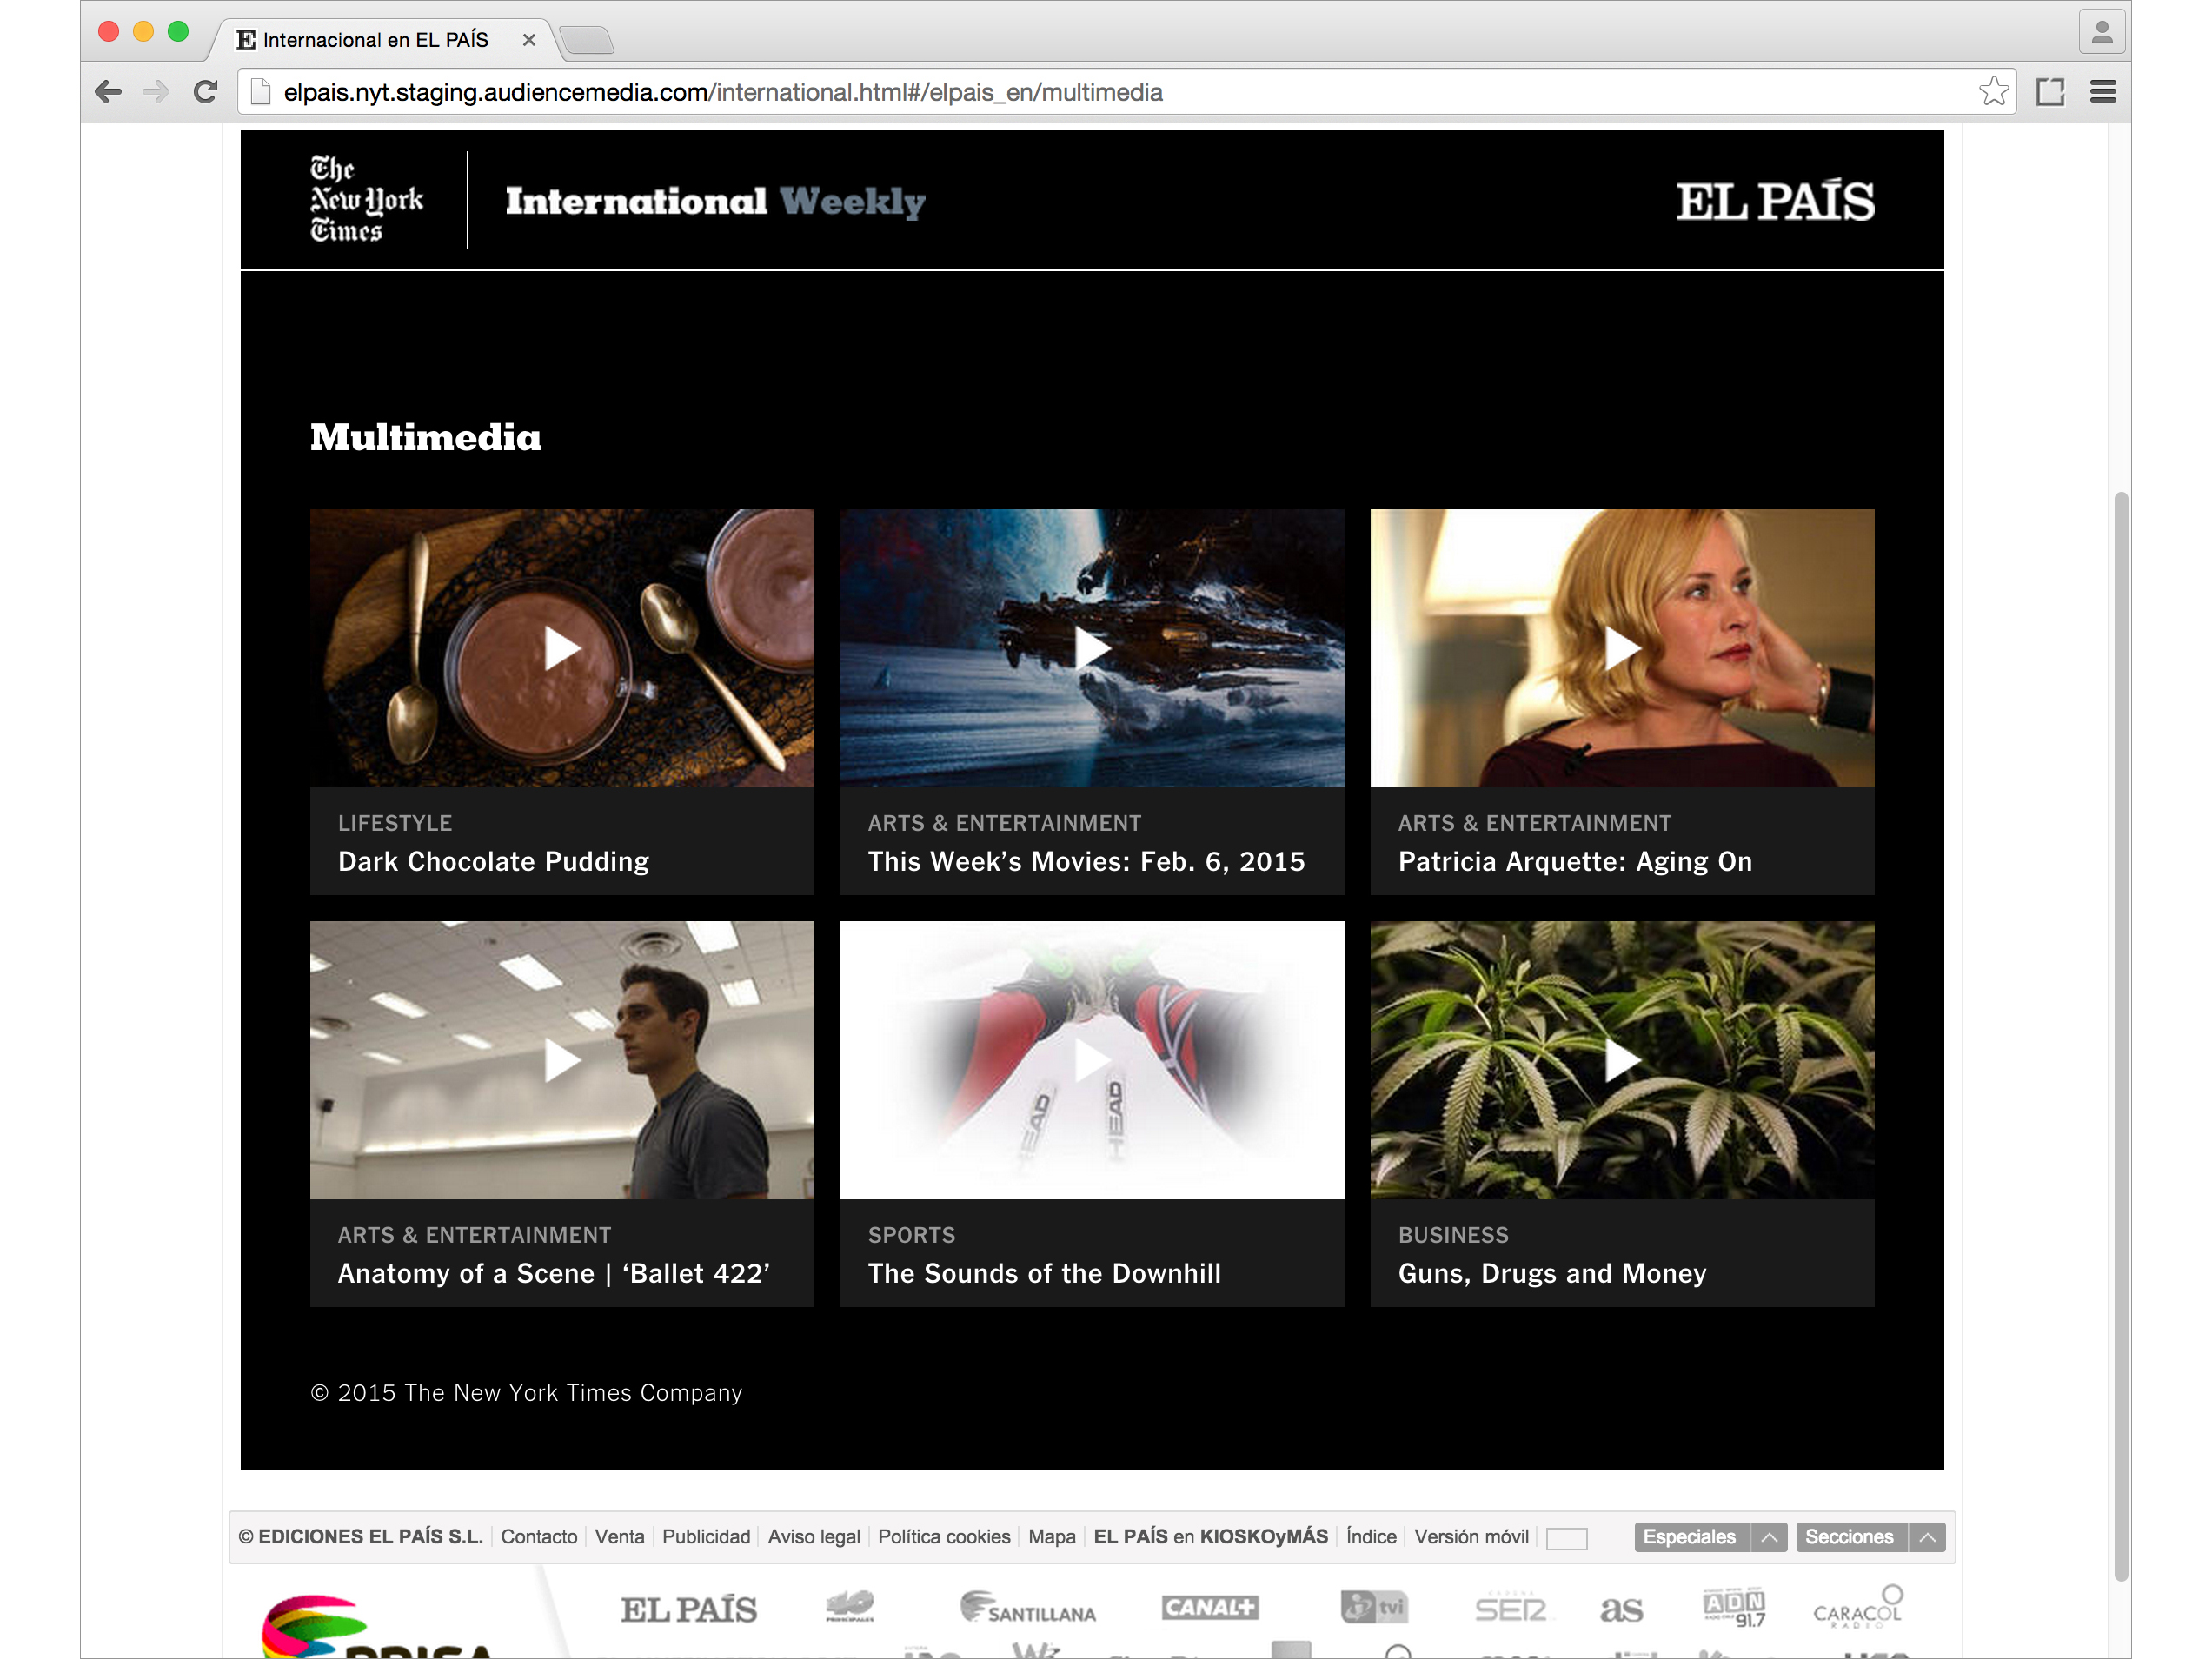Open the Política cookies link
The image size is (2212, 1659).
943,1537
